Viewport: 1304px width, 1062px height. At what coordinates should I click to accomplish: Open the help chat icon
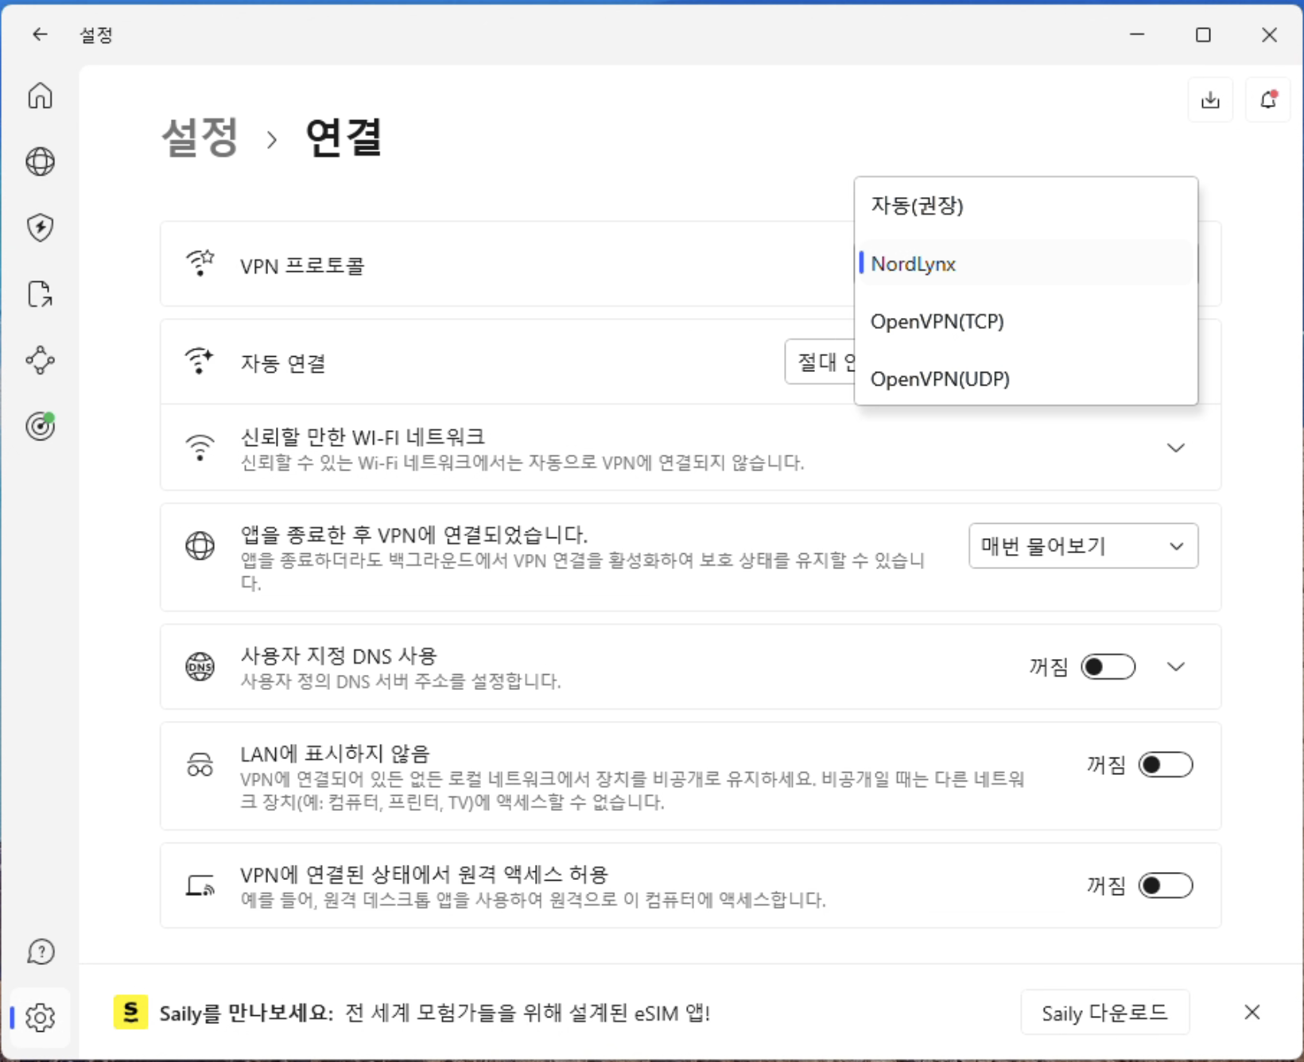(40, 952)
